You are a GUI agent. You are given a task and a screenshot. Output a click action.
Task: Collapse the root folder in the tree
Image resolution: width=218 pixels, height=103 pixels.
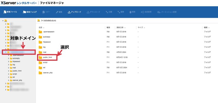[x=3, y=21]
